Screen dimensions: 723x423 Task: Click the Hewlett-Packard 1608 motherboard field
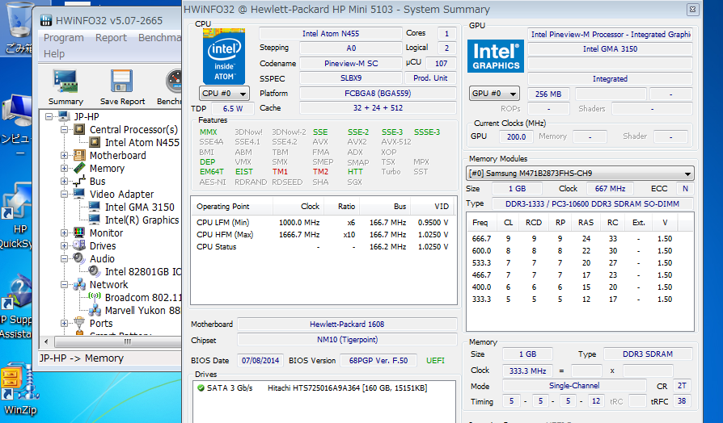pos(347,324)
